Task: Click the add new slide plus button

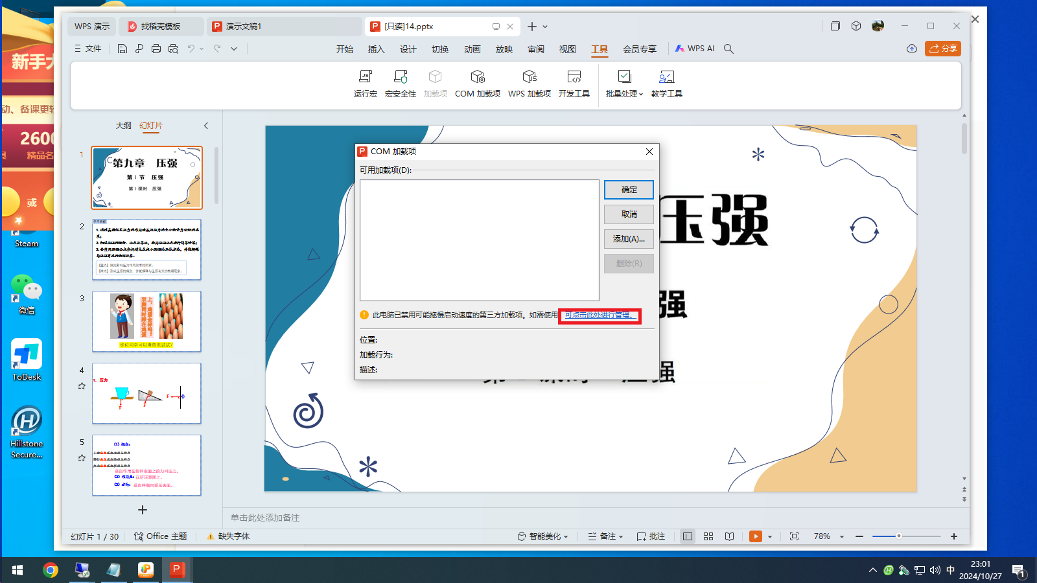Action: tap(143, 510)
